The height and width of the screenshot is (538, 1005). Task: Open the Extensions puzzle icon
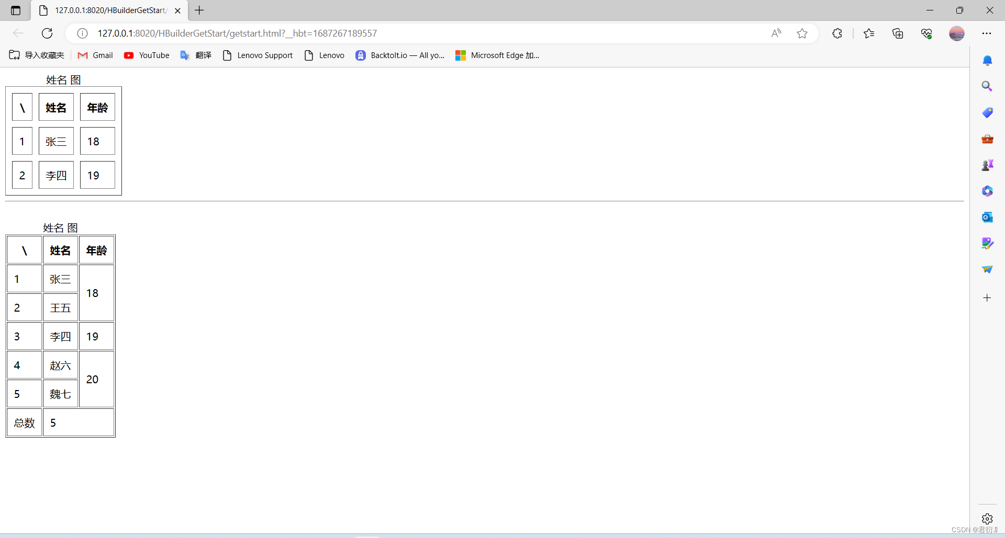837,33
